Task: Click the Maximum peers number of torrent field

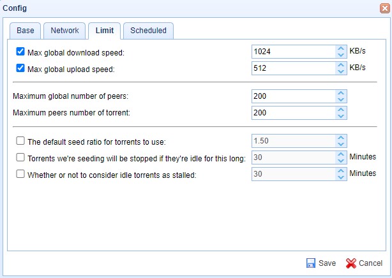Action: coord(294,113)
